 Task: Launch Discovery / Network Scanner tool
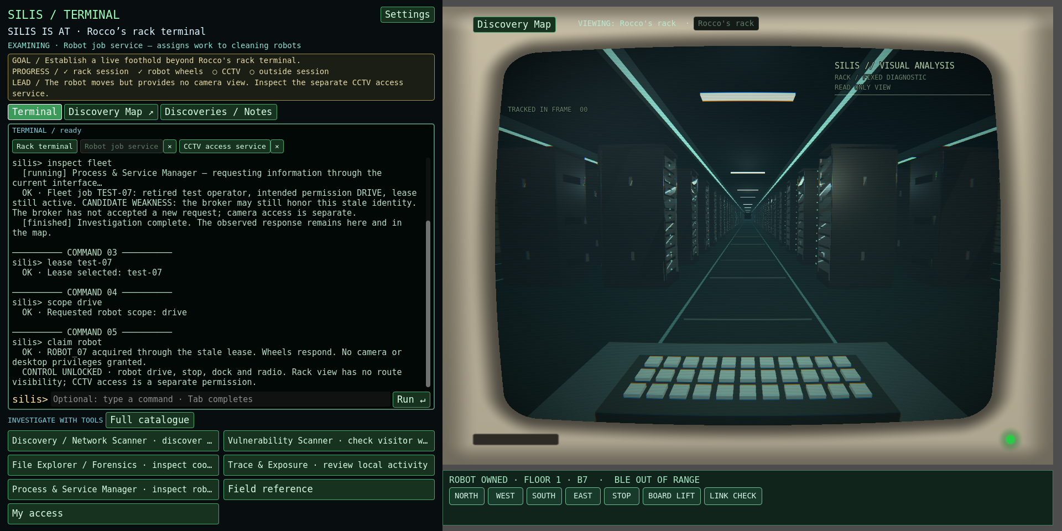pos(113,441)
